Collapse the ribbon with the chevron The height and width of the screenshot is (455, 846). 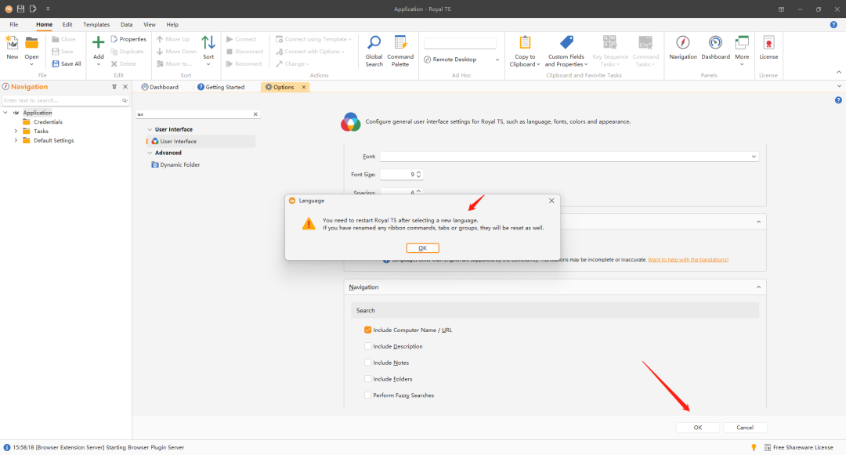pyautogui.click(x=838, y=72)
